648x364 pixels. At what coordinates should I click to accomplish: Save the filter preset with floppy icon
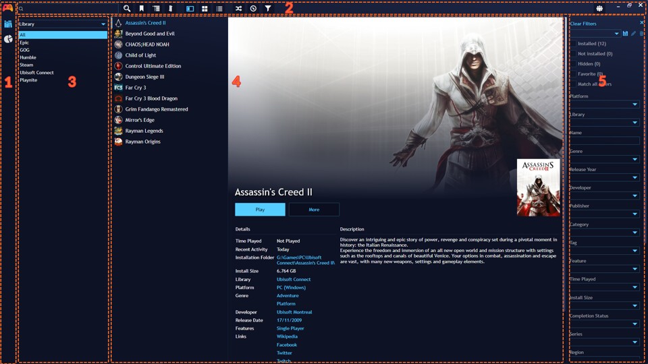[625, 34]
